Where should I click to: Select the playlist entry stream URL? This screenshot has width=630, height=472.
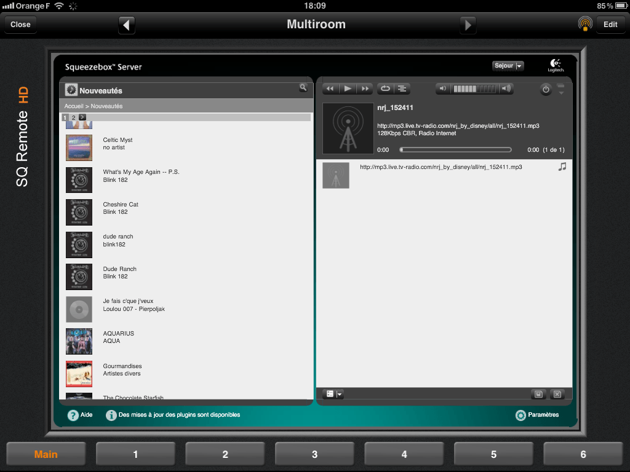click(441, 167)
